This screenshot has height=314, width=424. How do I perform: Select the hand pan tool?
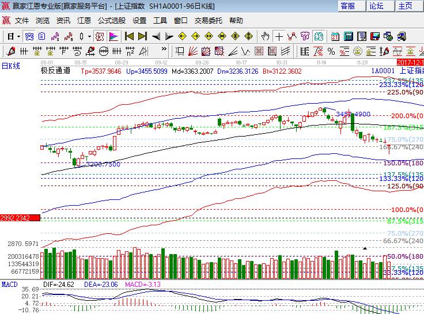click(x=266, y=36)
